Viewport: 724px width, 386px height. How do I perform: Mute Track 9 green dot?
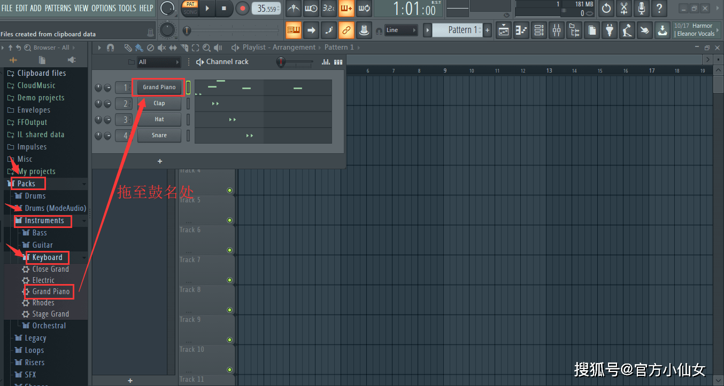[x=230, y=340]
